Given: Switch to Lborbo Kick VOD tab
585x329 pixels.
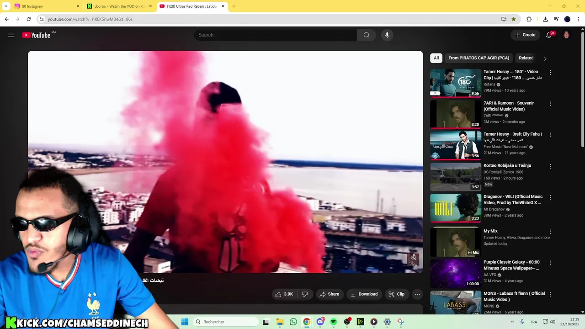Looking at the screenshot, I should click(x=120, y=6).
